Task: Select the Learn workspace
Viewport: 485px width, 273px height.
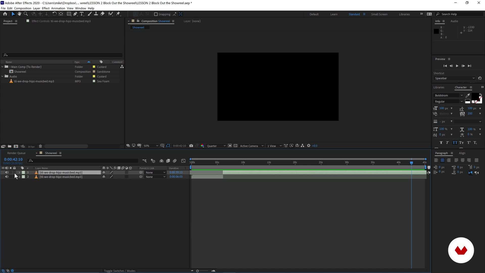Action: click(x=334, y=14)
